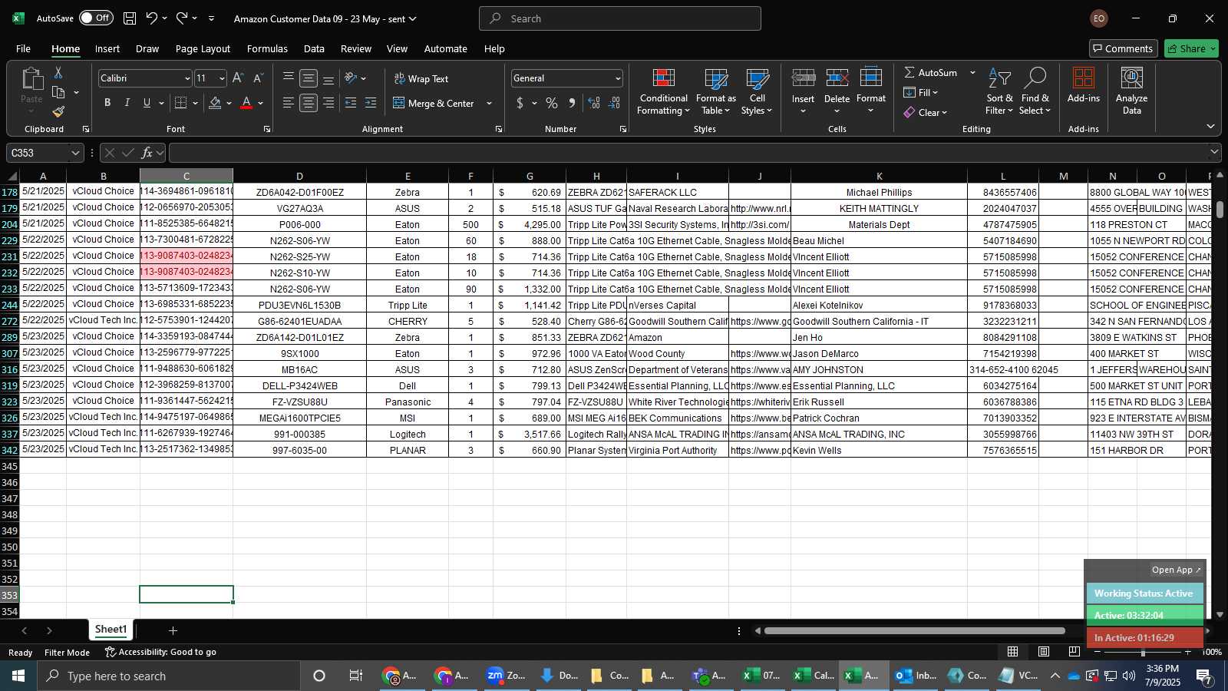Open Analyze Data pane
Image resolution: width=1228 pixels, height=691 pixels.
pos(1131,92)
